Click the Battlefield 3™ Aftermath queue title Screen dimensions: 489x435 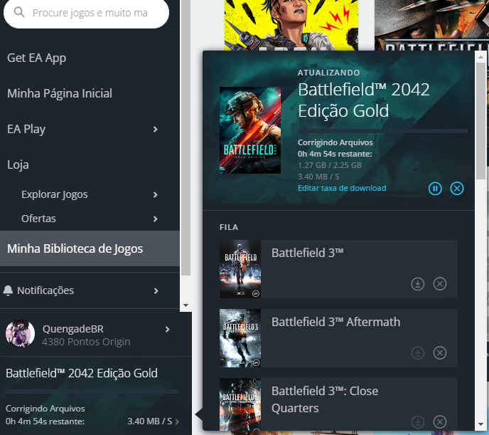[336, 322]
